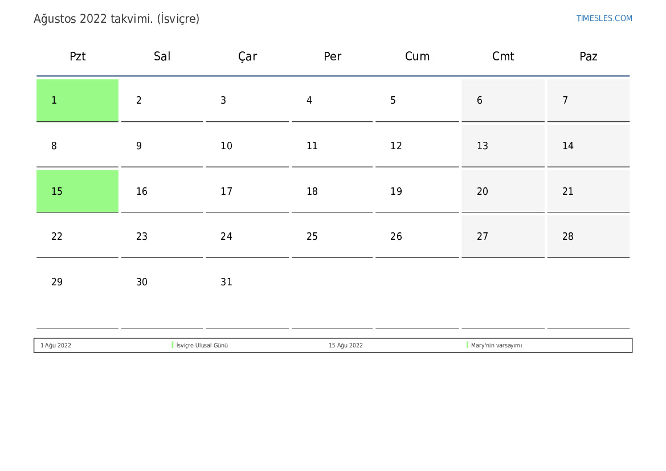Click the Sal column header
The width and height of the screenshot is (666, 471).
point(162,56)
